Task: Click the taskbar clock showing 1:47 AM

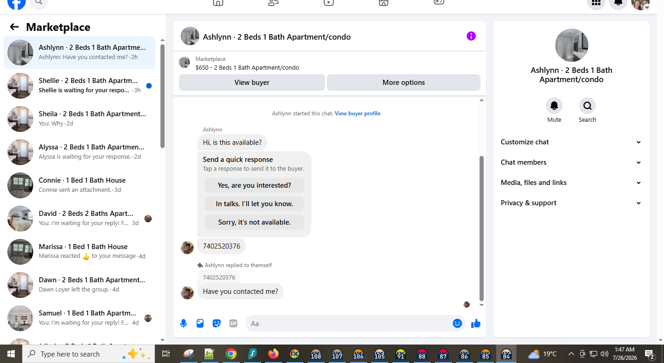Action: pos(624,354)
